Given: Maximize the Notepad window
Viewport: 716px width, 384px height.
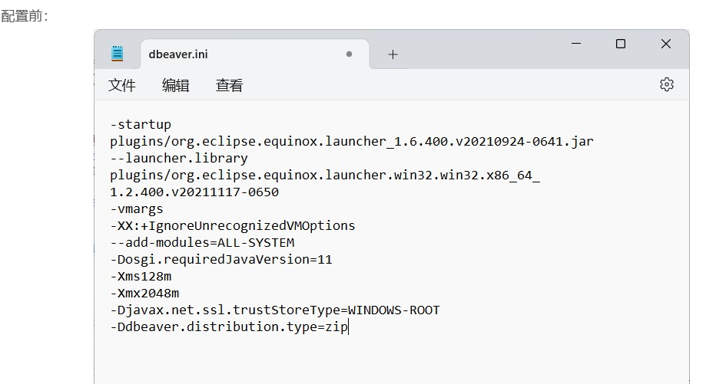Looking at the screenshot, I should (x=621, y=44).
